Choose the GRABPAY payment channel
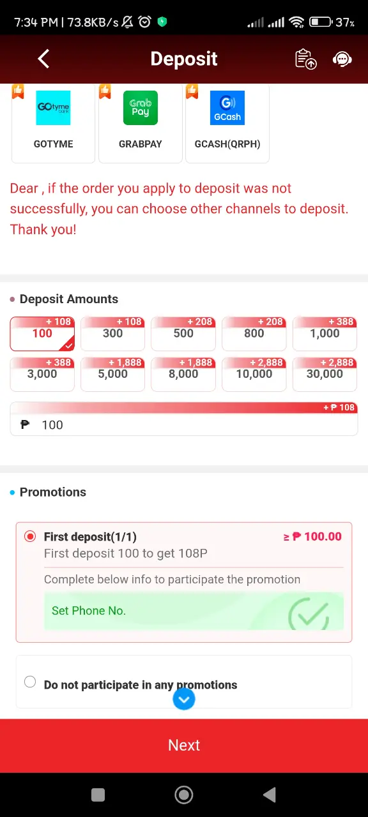The height and width of the screenshot is (817, 368). point(141,123)
